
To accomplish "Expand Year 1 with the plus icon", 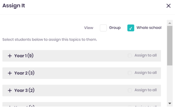I will (10, 56).
